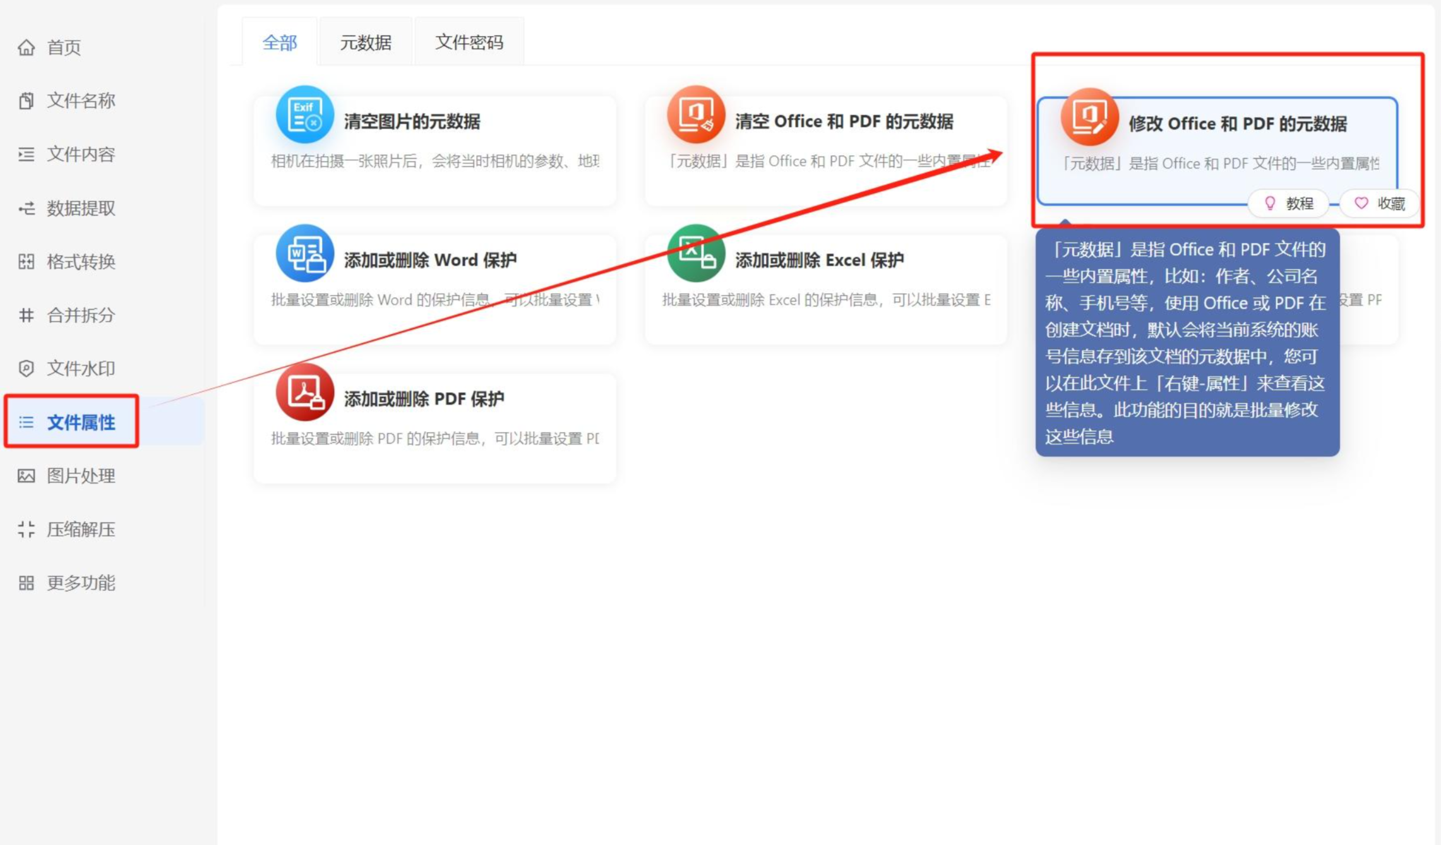Click the 文件水印 shield icon
Viewport: 1441px width, 845px height.
pos(26,368)
